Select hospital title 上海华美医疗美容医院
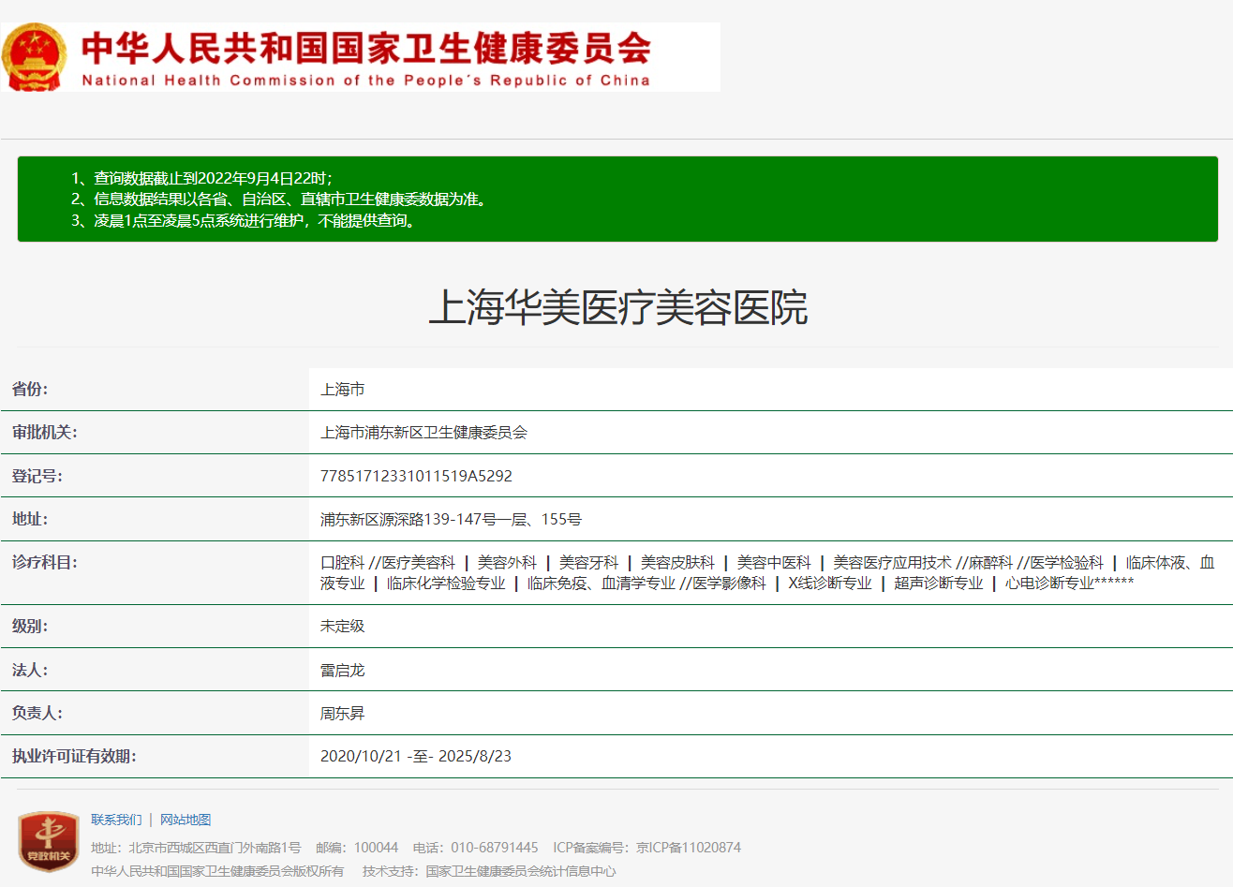The width and height of the screenshot is (1233, 887). coord(617,307)
